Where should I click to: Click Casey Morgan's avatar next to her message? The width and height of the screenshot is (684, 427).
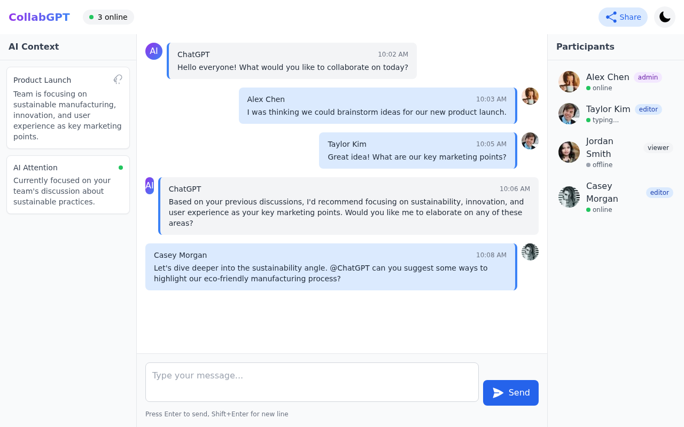click(530, 252)
